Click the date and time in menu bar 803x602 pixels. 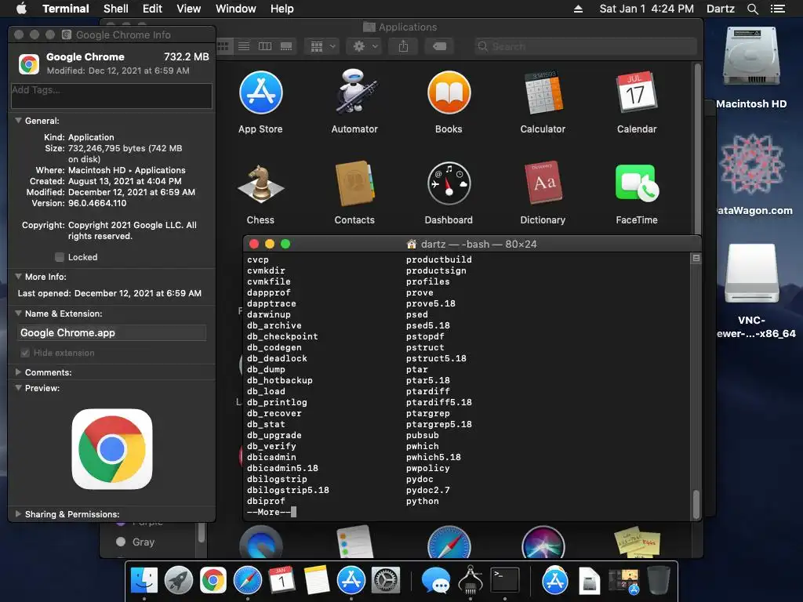coord(646,9)
